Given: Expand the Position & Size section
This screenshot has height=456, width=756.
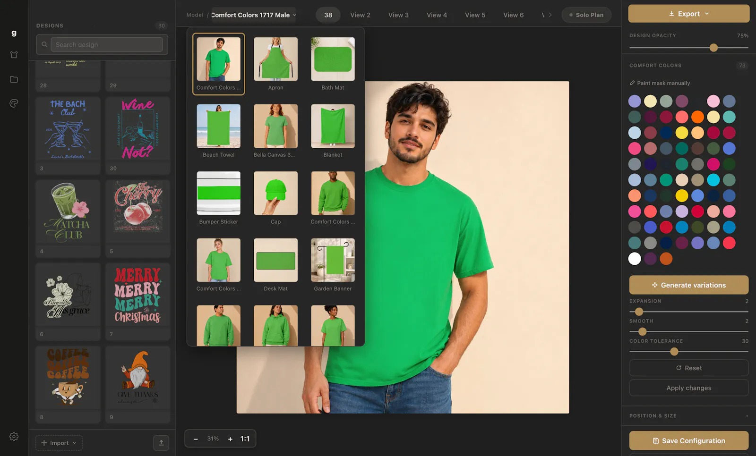Looking at the screenshot, I should (688, 416).
